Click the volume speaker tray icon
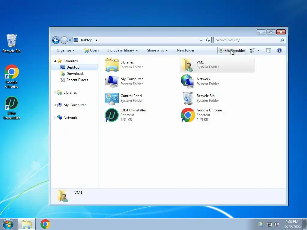The width and height of the screenshot is (307, 230). click(277, 224)
